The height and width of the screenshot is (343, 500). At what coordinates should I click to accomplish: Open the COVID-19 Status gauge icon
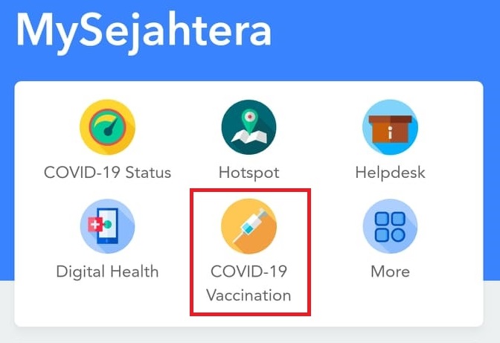tap(107, 127)
